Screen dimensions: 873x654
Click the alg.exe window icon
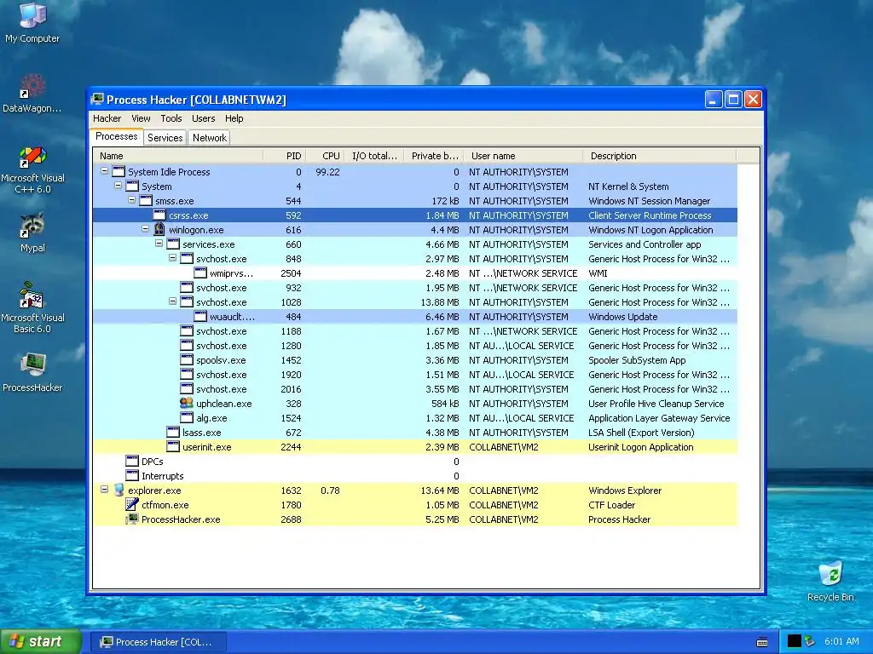click(187, 417)
